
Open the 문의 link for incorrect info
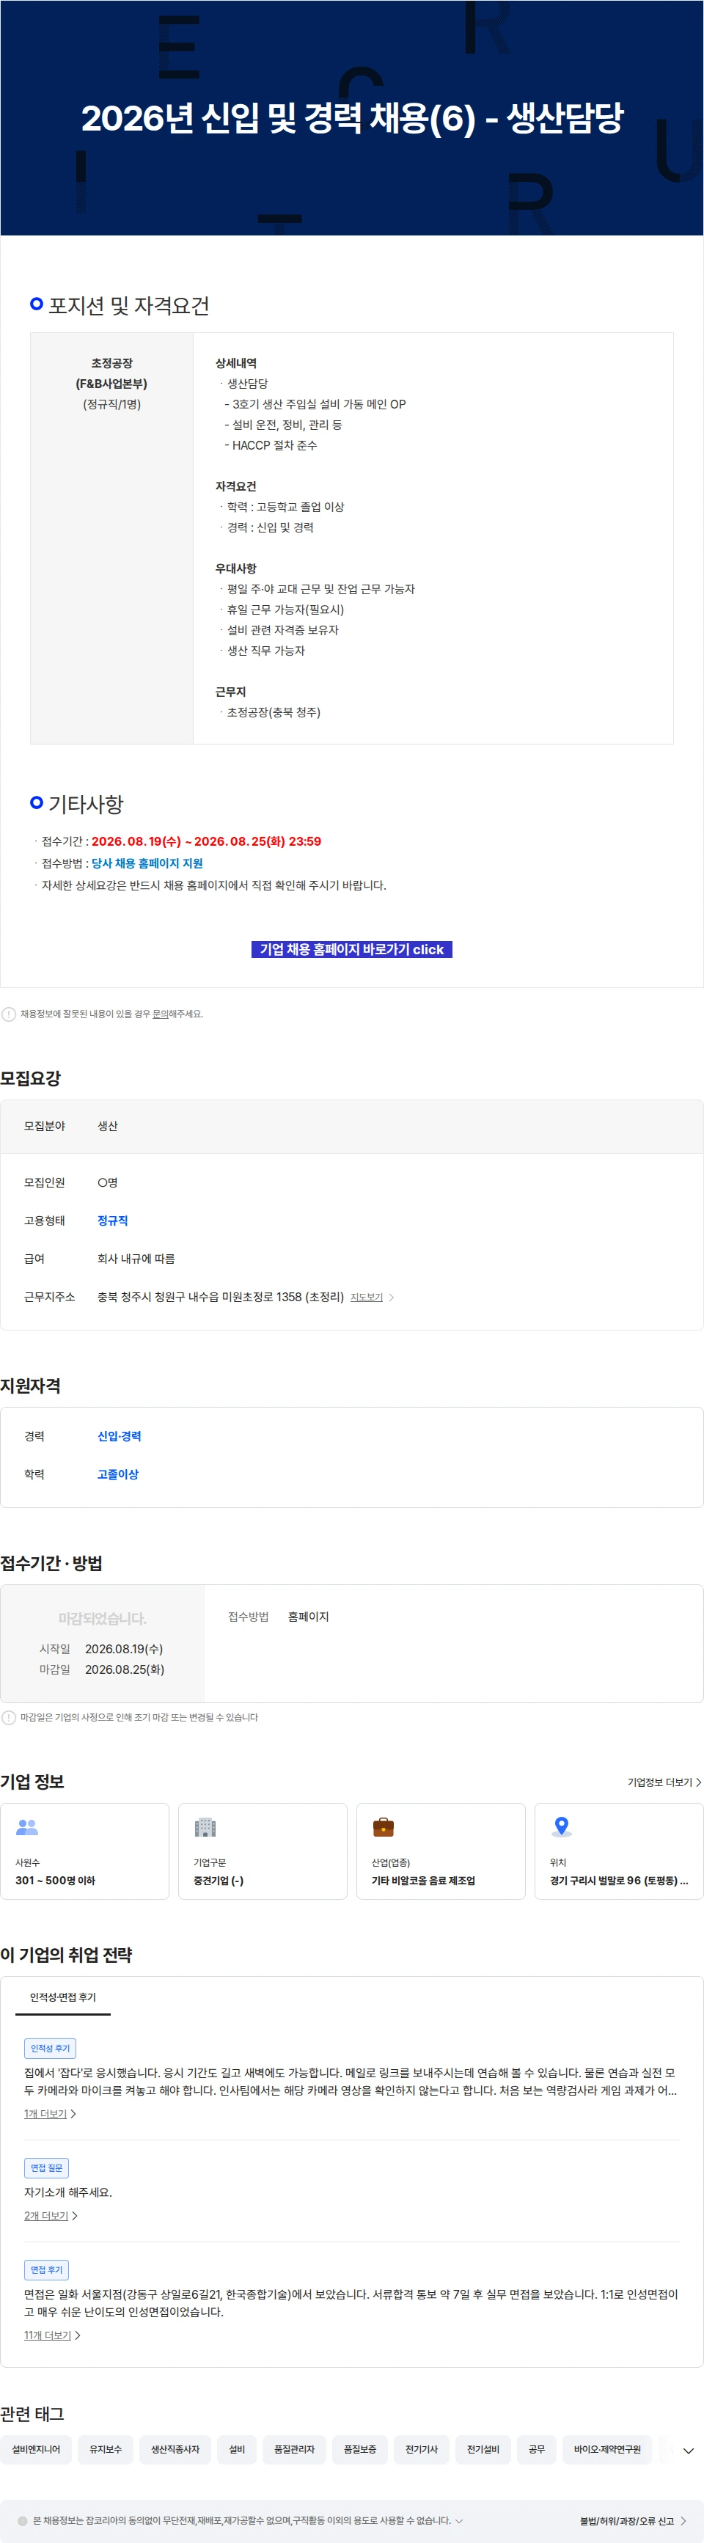pyautogui.click(x=160, y=1014)
